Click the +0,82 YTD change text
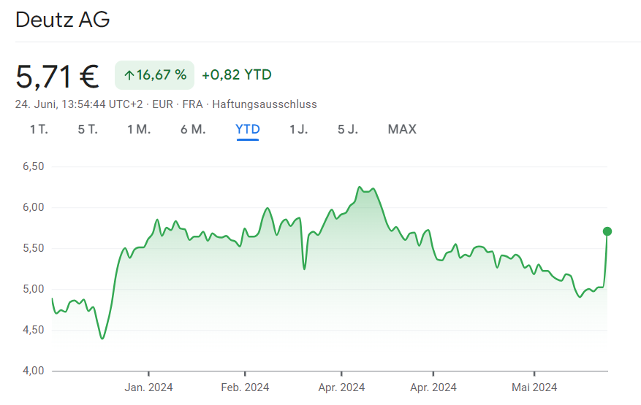 point(237,75)
